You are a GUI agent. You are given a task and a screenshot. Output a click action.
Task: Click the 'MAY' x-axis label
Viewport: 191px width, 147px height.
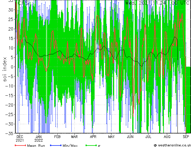pyautogui.click(x=111, y=137)
